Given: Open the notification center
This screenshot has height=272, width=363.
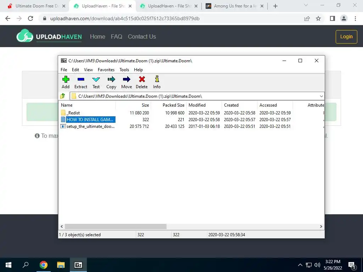Looking at the screenshot, I should pyautogui.click(x=352, y=265).
